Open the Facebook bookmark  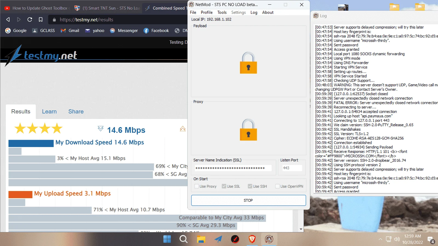156,31
